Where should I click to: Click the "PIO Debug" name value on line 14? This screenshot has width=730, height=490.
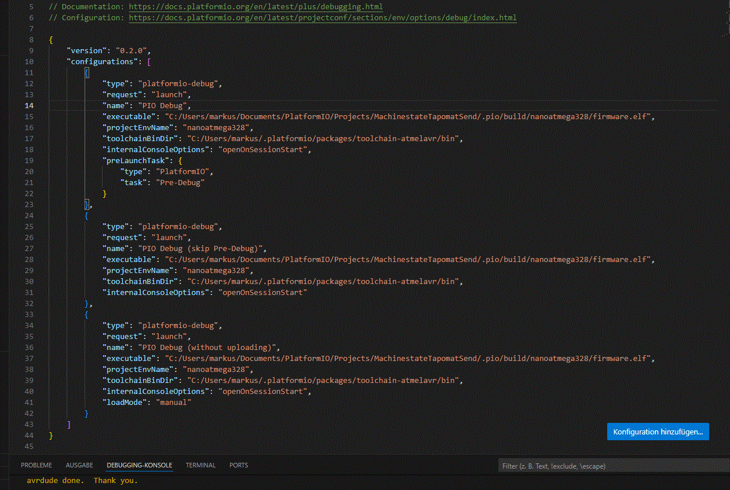coord(164,106)
